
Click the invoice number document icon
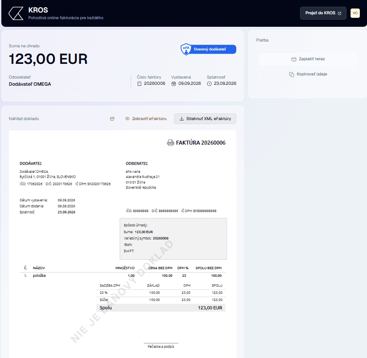pyautogui.click(x=139, y=83)
